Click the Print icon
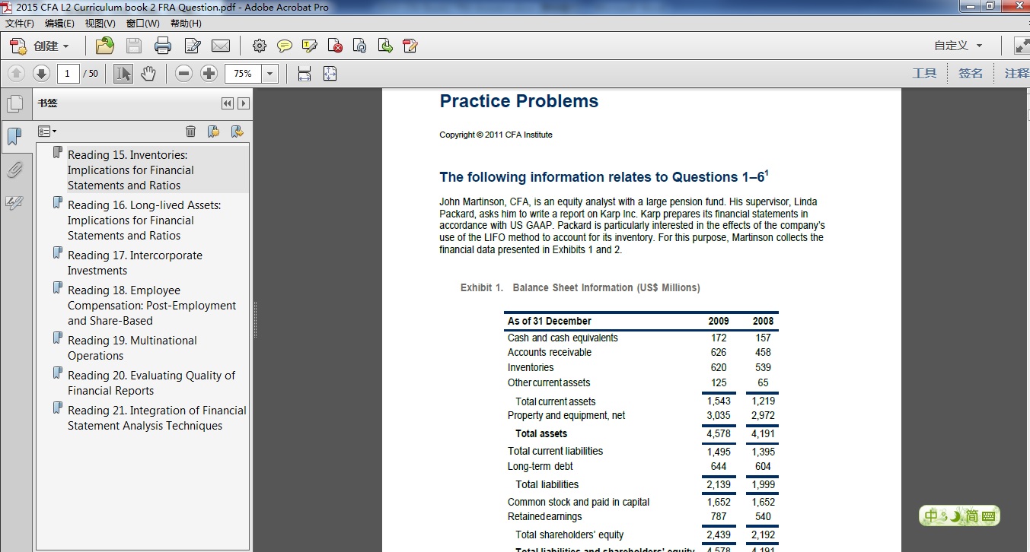Image resolution: width=1030 pixels, height=552 pixels. 163,46
